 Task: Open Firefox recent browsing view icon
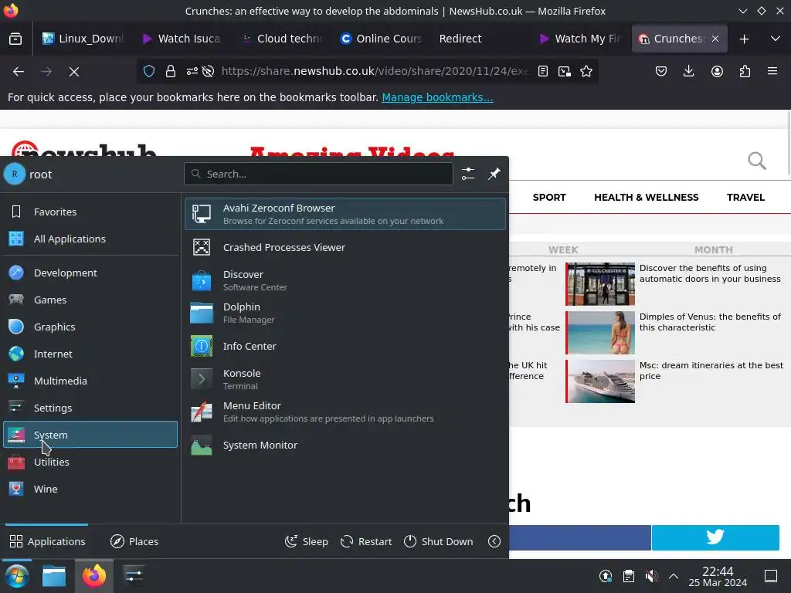pyautogui.click(x=15, y=39)
